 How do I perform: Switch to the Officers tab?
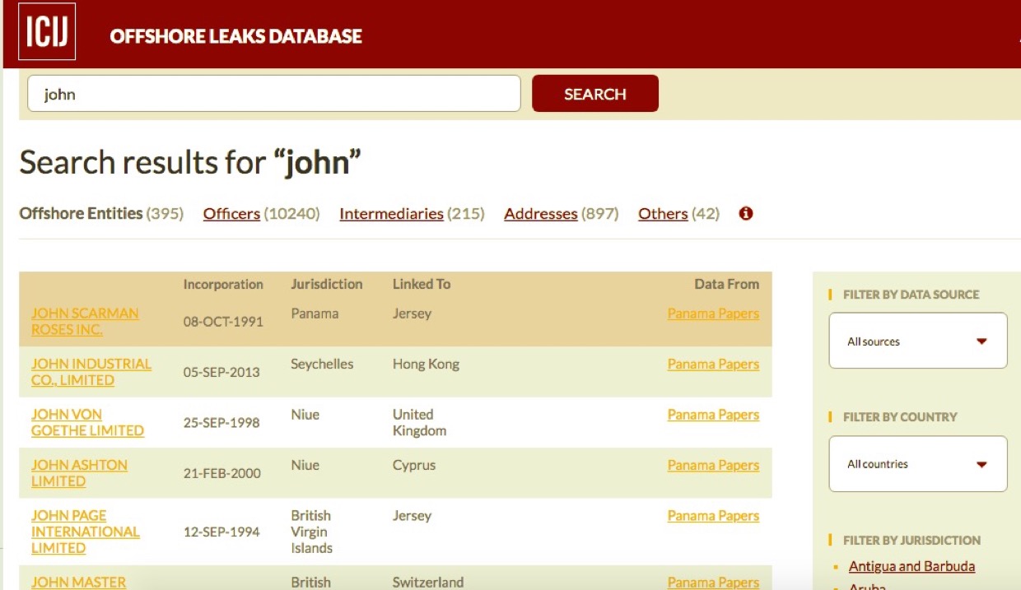pyautogui.click(x=231, y=214)
